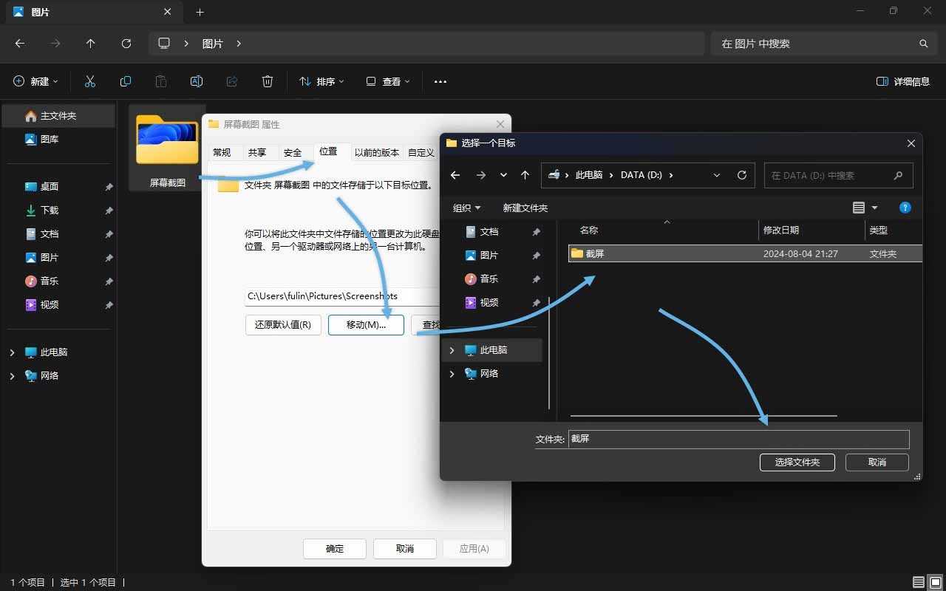Viewport: 946px width, 591px height.
Task: Click the Delete icon in the toolbar
Action: pos(268,81)
